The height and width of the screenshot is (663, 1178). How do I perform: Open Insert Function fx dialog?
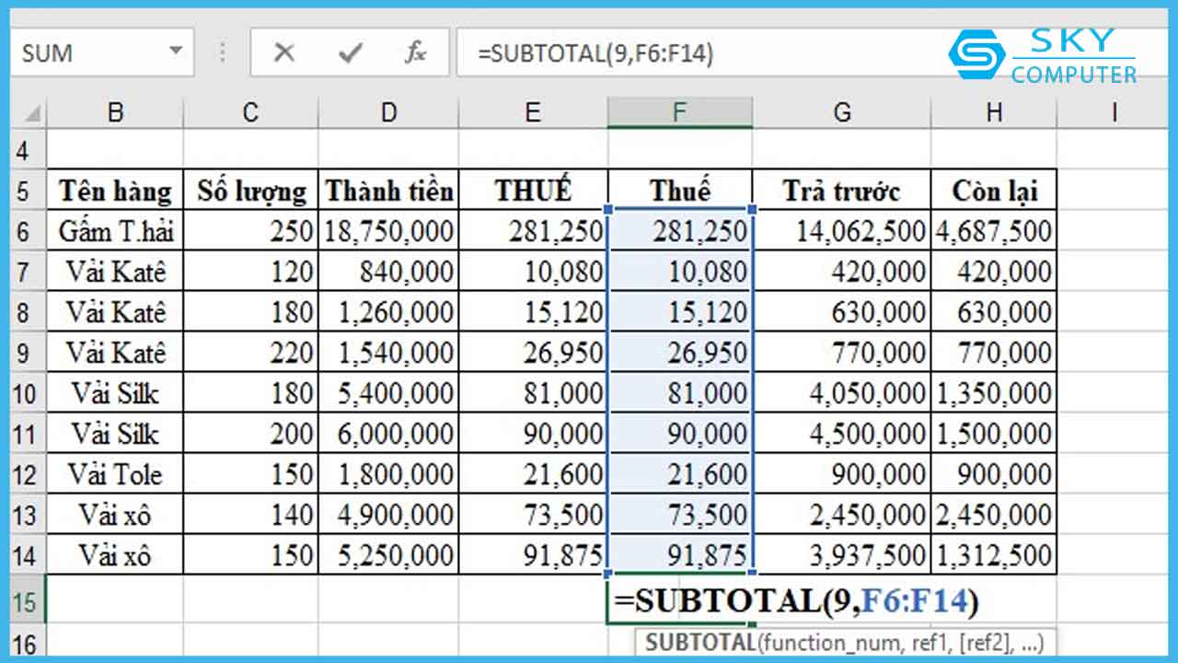point(416,52)
